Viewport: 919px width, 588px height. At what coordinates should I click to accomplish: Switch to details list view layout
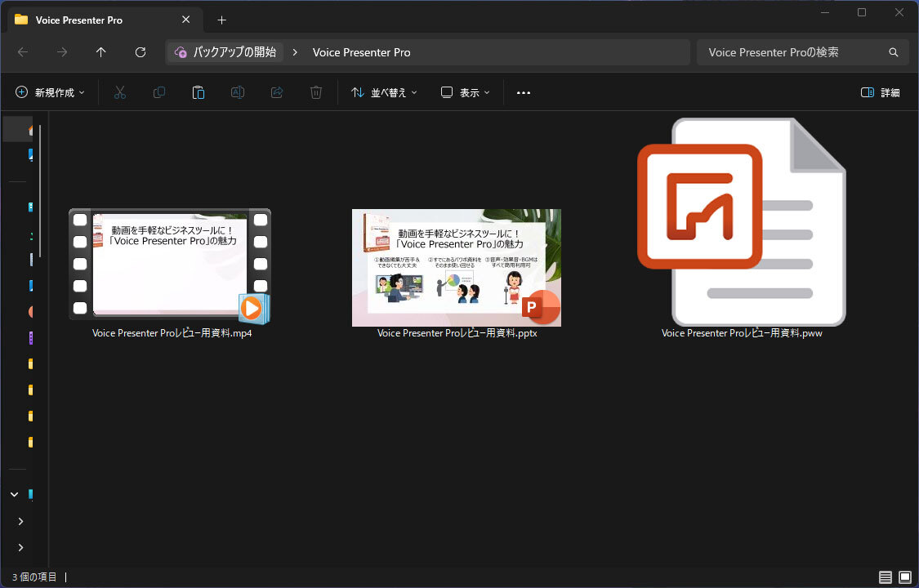[x=885, y=577]
